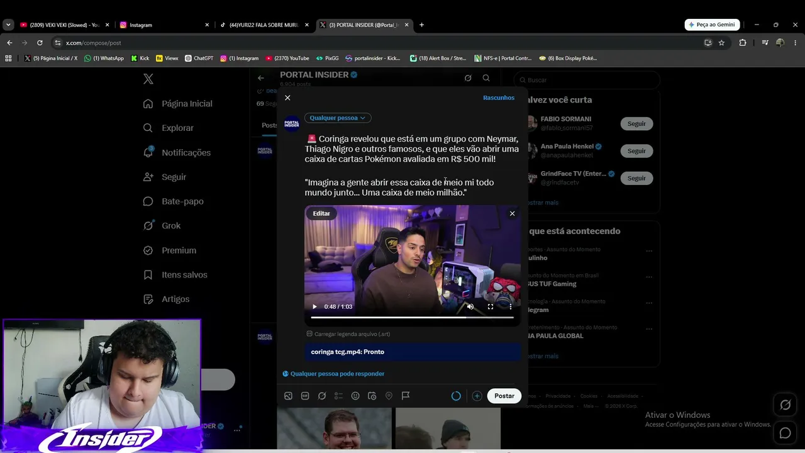Open Premium in the sidebar
The image size is (805, 453).
(x=170, y=250)
